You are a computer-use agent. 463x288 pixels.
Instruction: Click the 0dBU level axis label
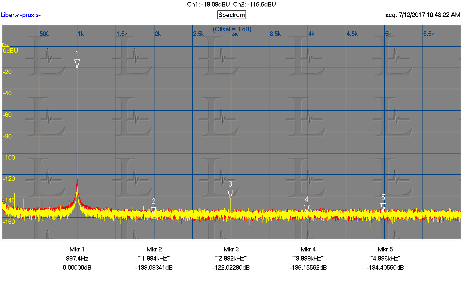(x=10, y=51)
